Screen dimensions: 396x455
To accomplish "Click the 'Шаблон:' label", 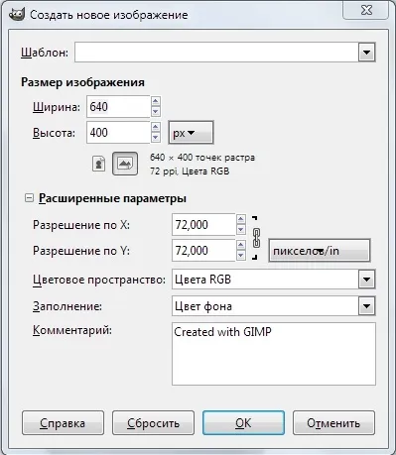I will (x=45, y=53).
